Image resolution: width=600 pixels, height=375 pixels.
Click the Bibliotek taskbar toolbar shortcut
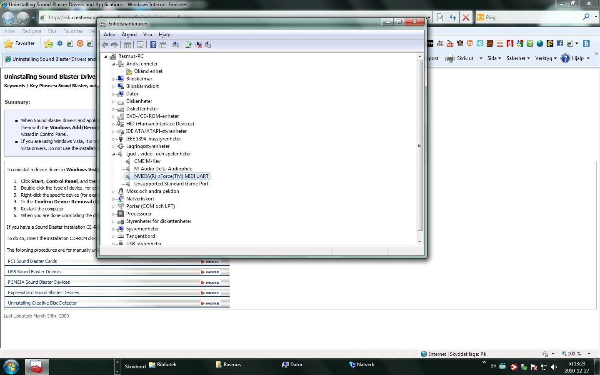click(x=162, y=365)
